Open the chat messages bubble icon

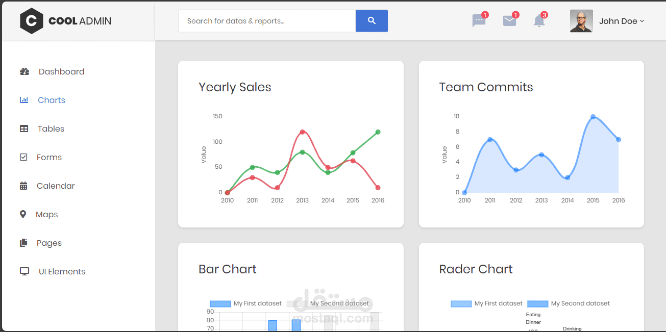479,21
